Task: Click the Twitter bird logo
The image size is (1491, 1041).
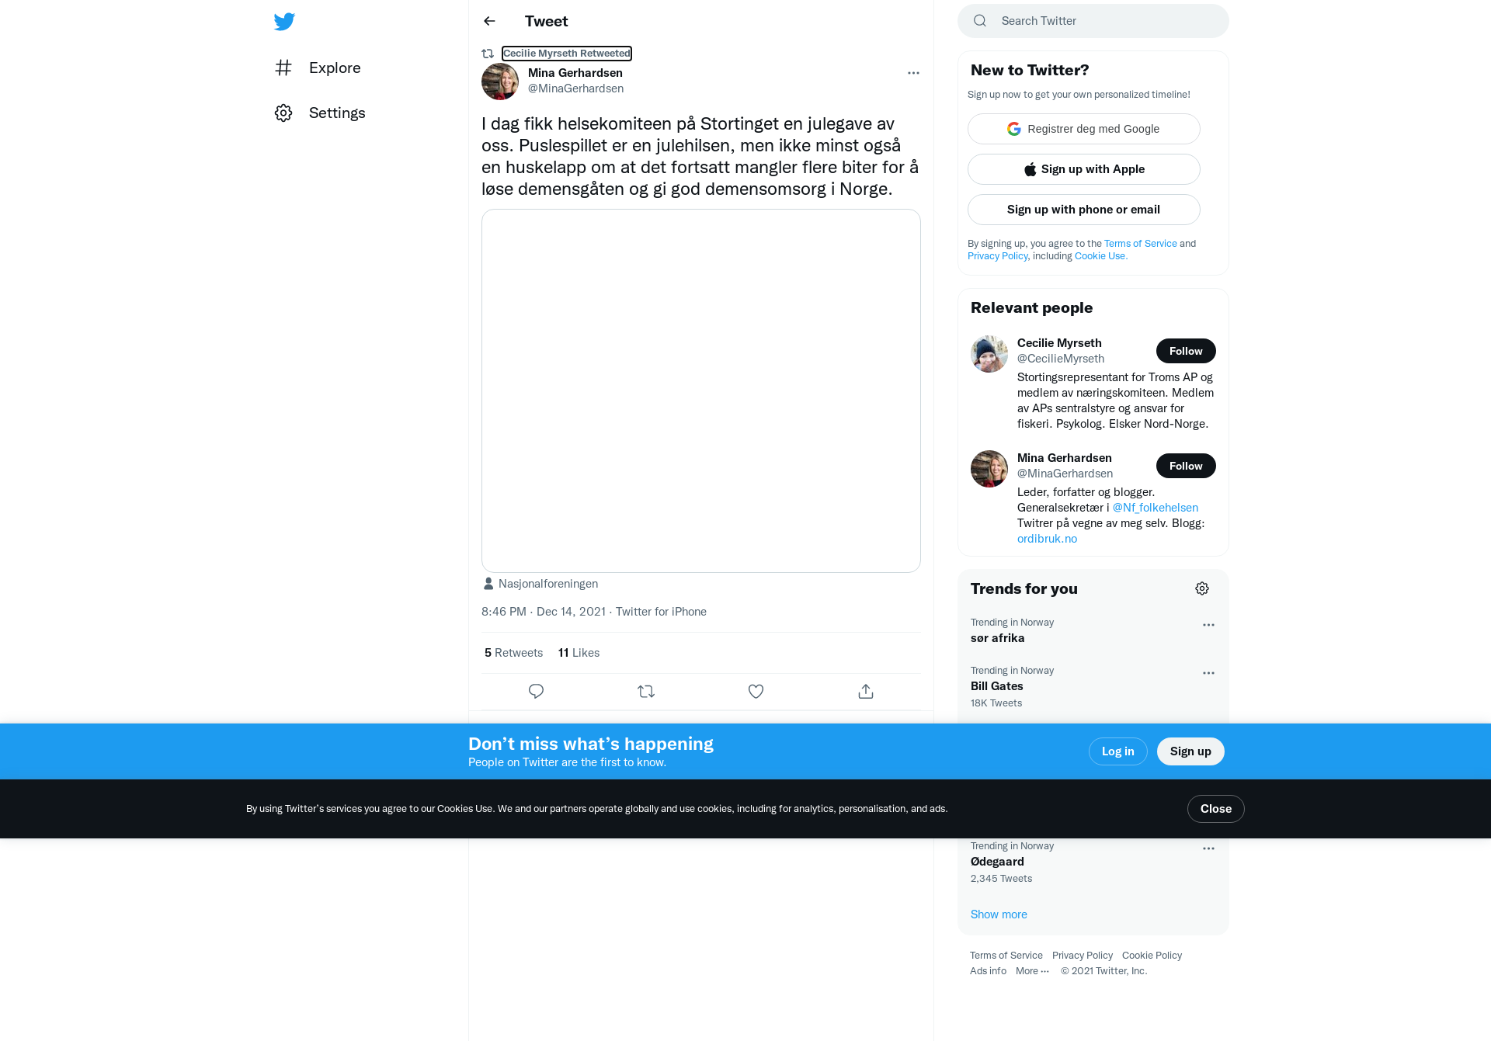Action: (x=284, y=22)
